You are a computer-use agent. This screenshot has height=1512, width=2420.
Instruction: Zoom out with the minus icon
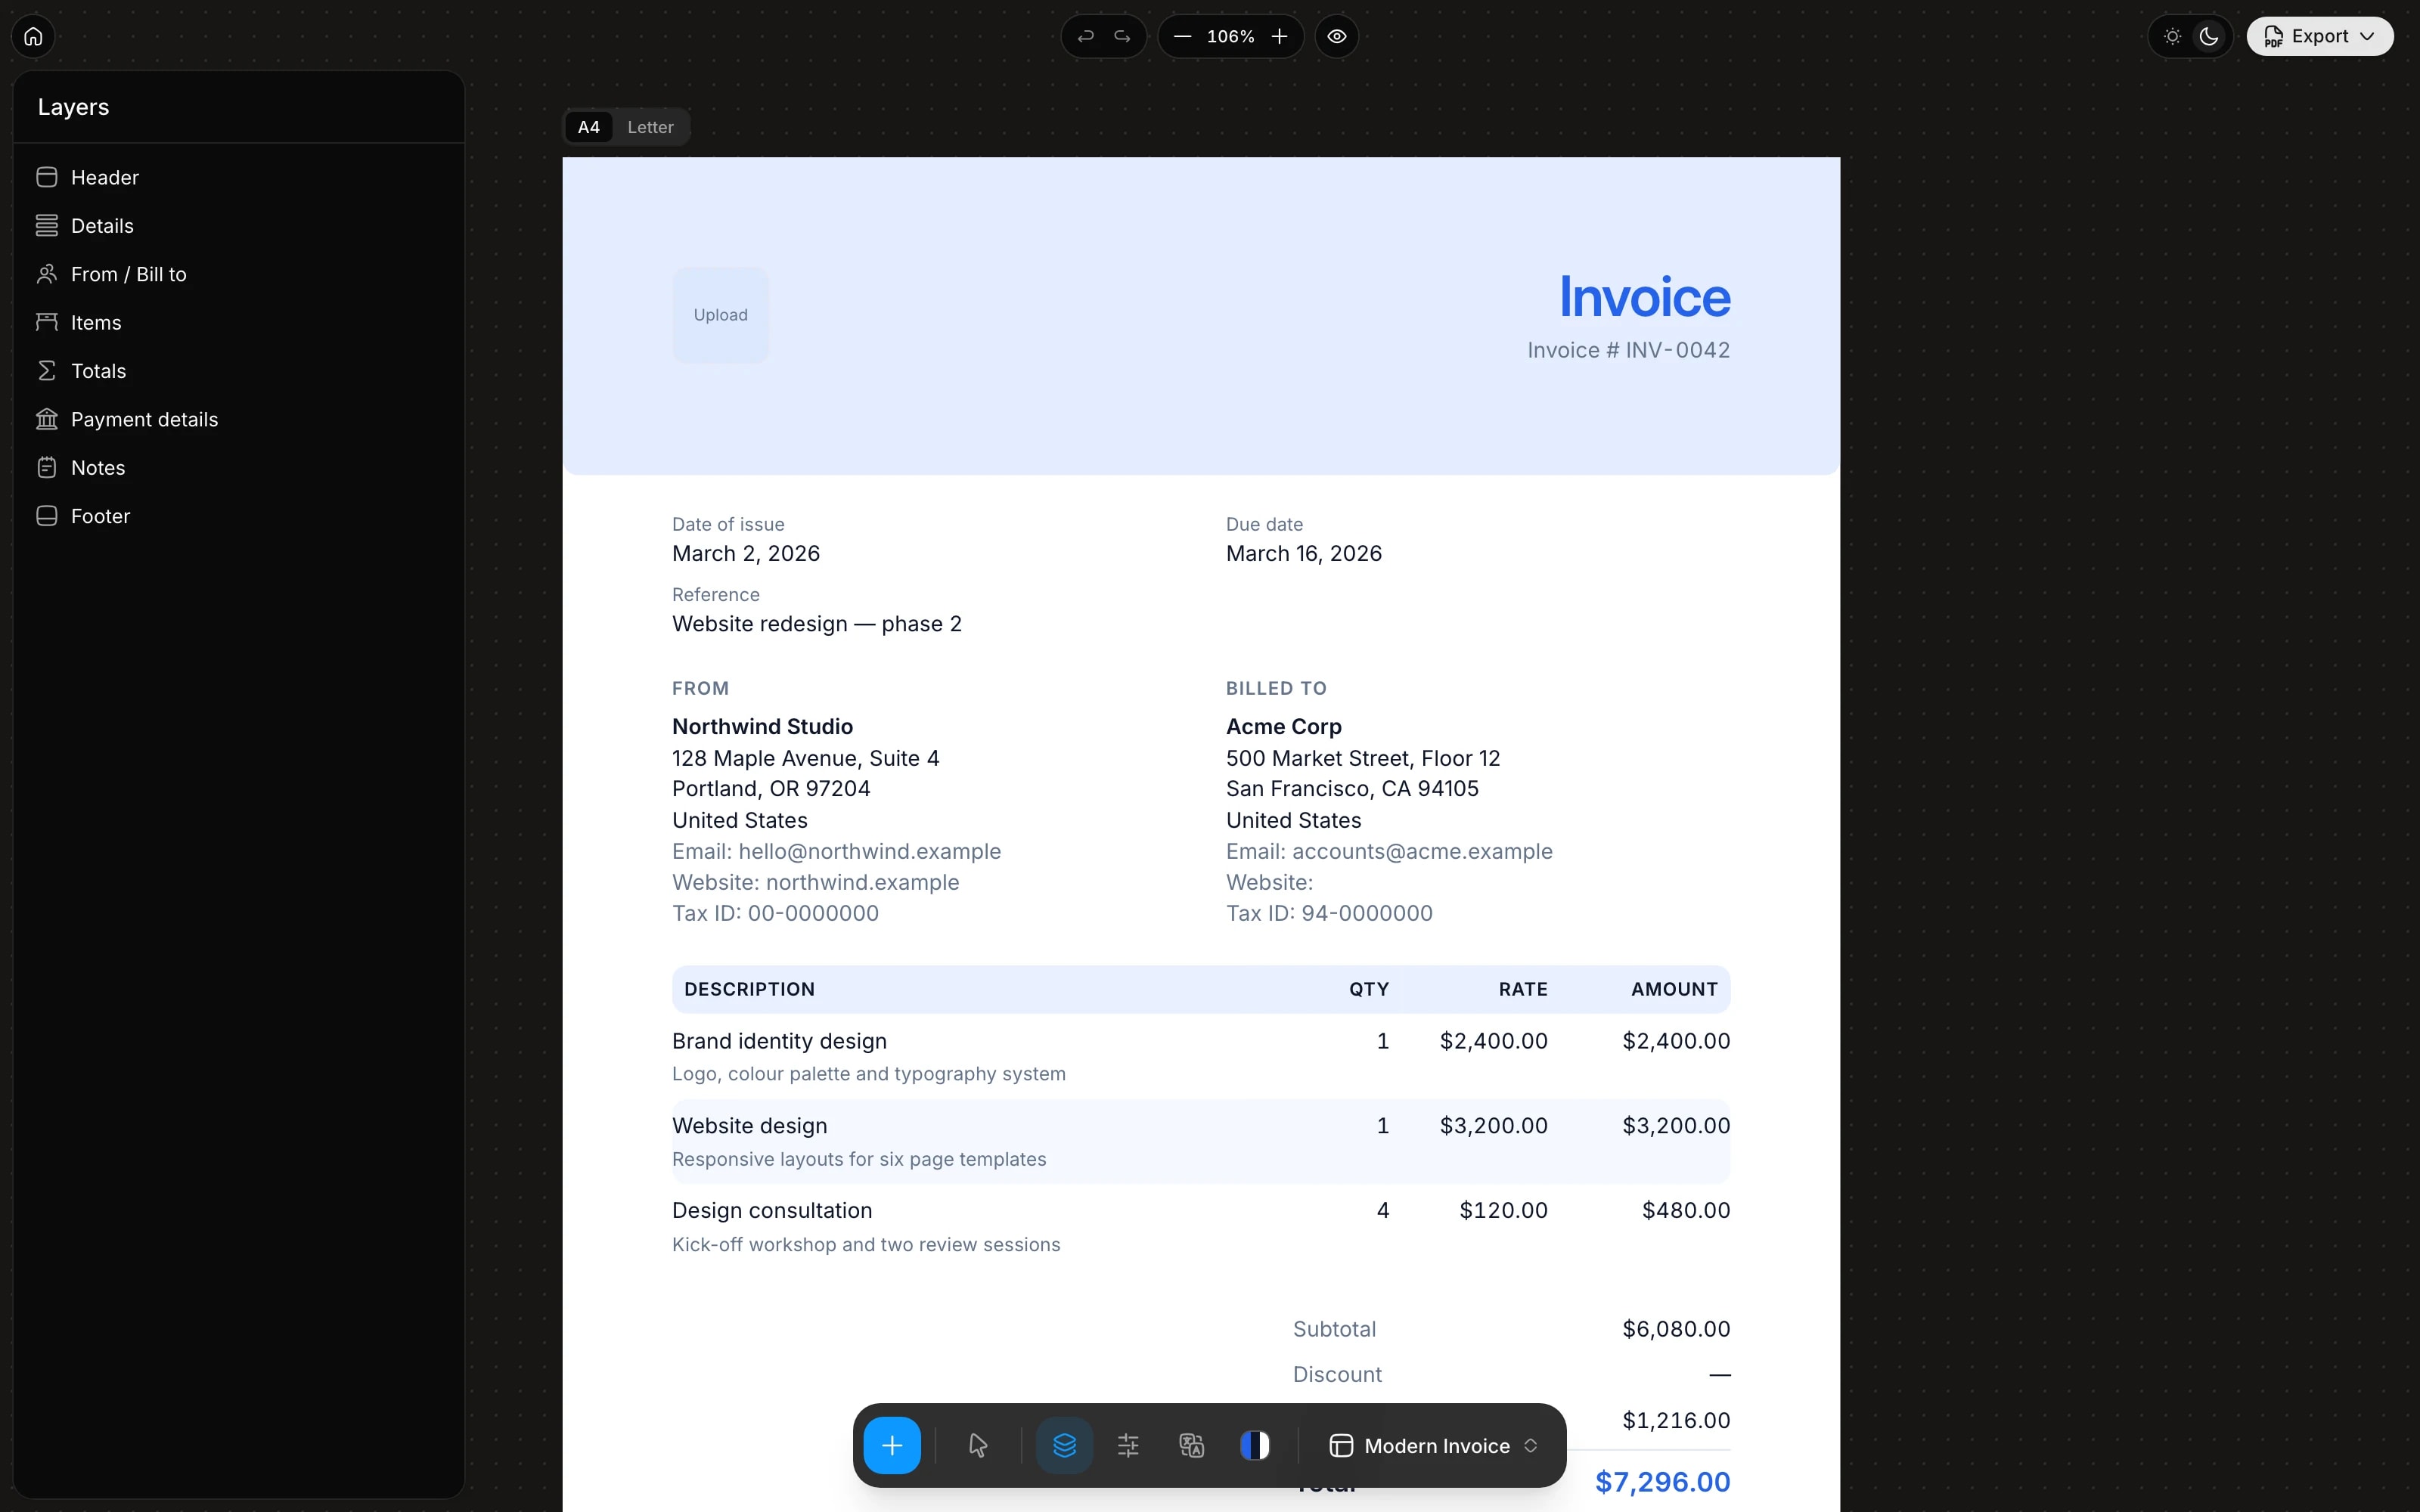tap(1182, 37)
